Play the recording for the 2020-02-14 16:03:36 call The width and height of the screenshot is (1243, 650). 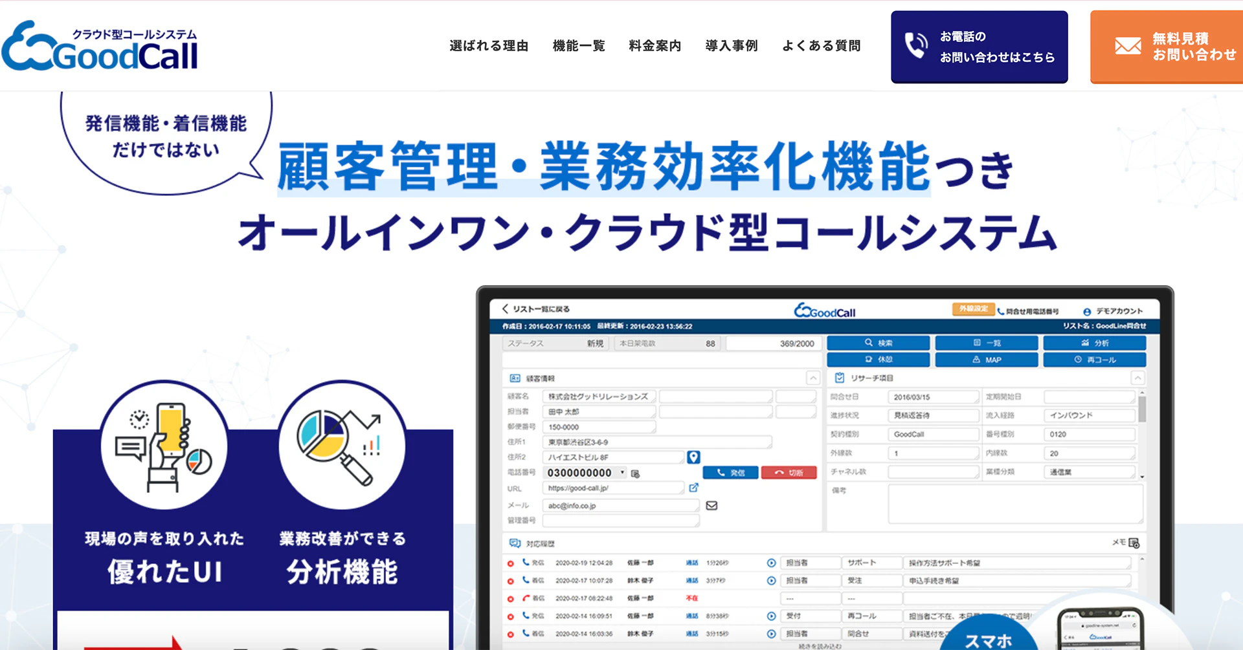pos(771,634)
